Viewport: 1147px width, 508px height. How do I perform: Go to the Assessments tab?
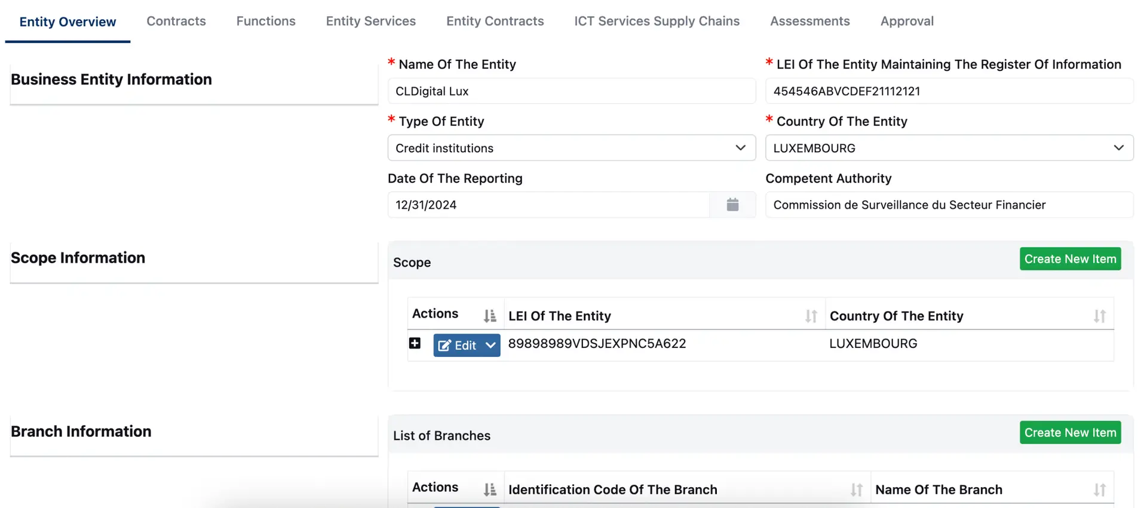pos(809,21)
